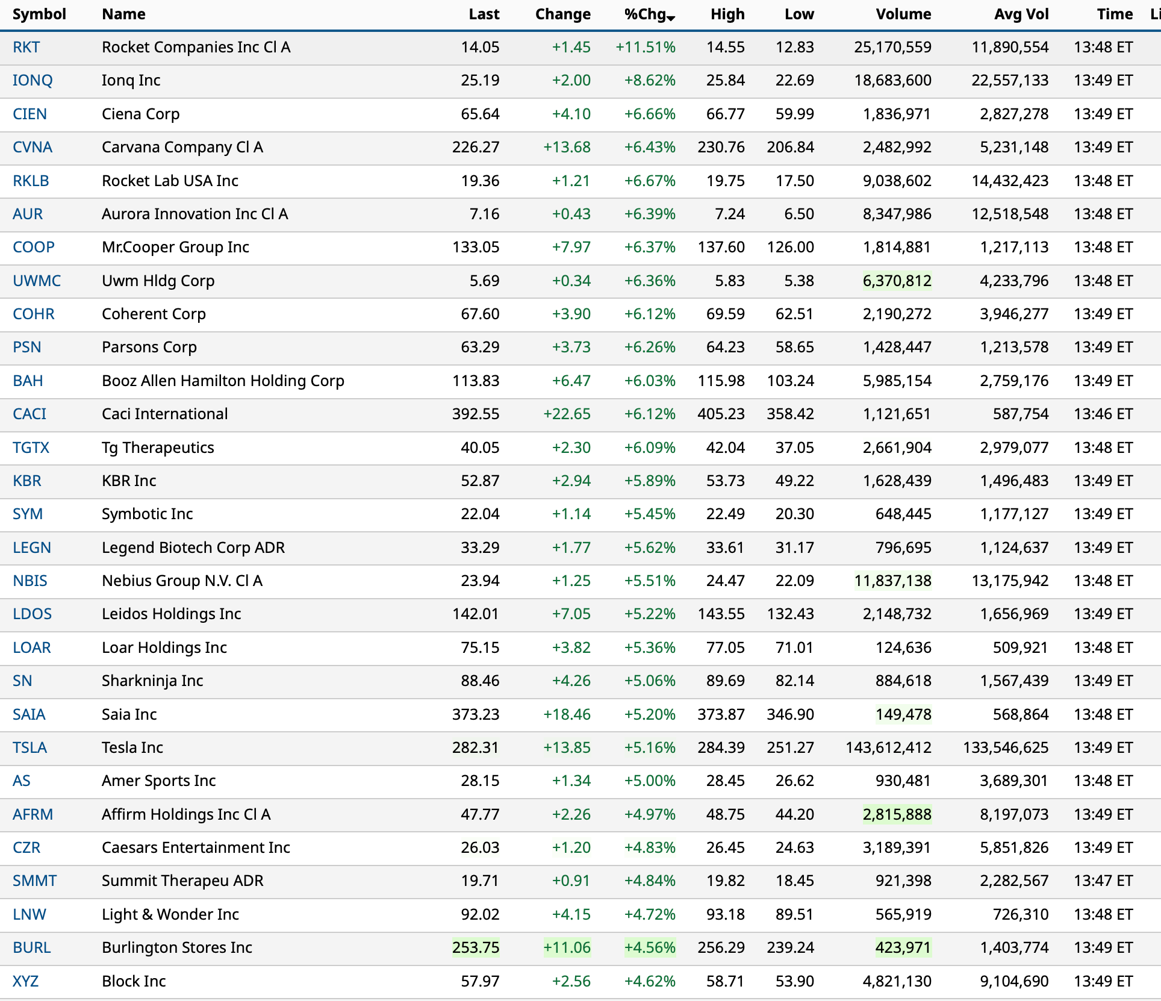The width and height of the screenshot is (1161, 1001).
Task: Select the XYZ Block Inc ticker
Action: point(26,982)
